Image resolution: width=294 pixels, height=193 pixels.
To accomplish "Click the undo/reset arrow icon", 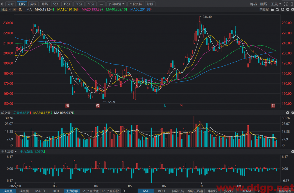I will pyautogui.click(x=278, y=9).
